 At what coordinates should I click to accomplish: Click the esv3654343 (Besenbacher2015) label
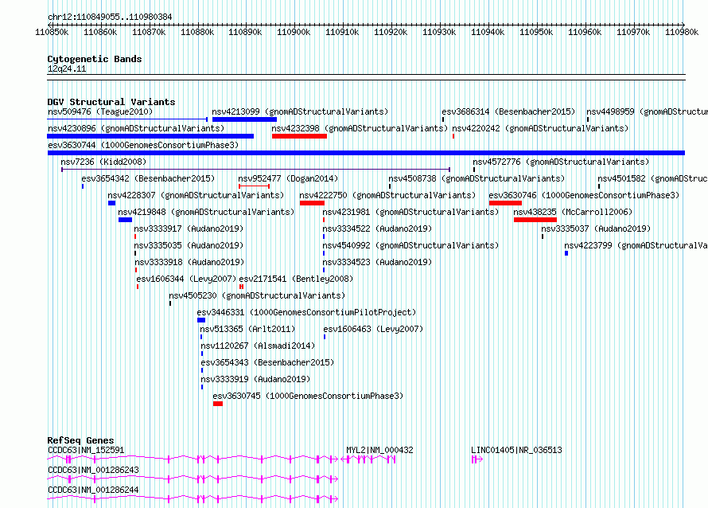point(268,362)
